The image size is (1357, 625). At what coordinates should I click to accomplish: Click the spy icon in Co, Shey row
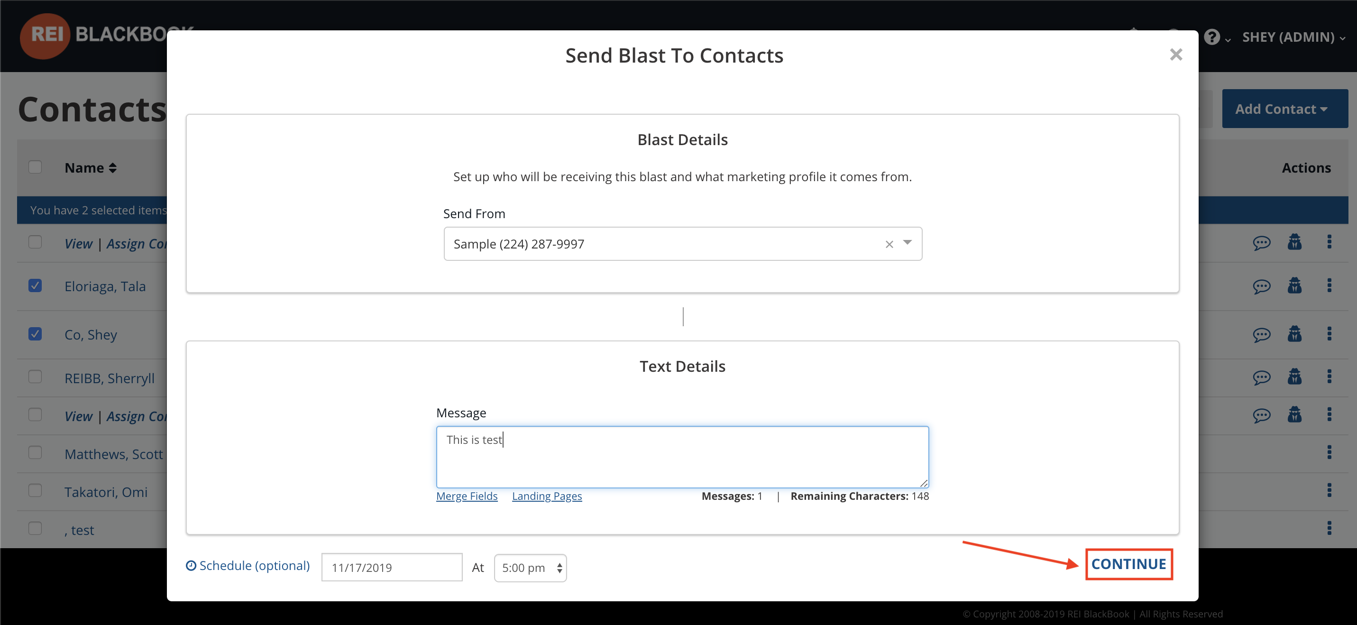click(x=1294, y=334)
